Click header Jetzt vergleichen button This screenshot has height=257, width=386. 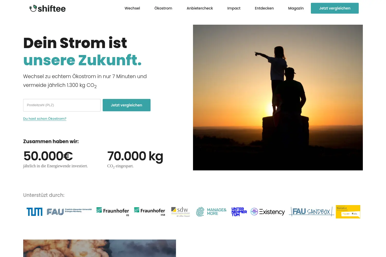[335, 8]
